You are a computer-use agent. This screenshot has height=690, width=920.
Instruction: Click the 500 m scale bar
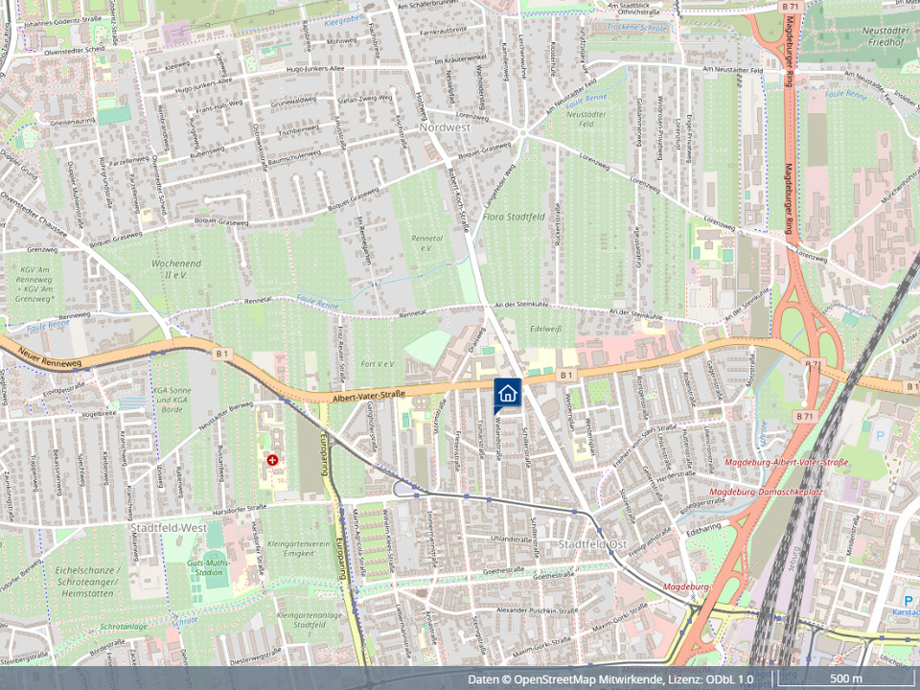click(x=843, y=679)
